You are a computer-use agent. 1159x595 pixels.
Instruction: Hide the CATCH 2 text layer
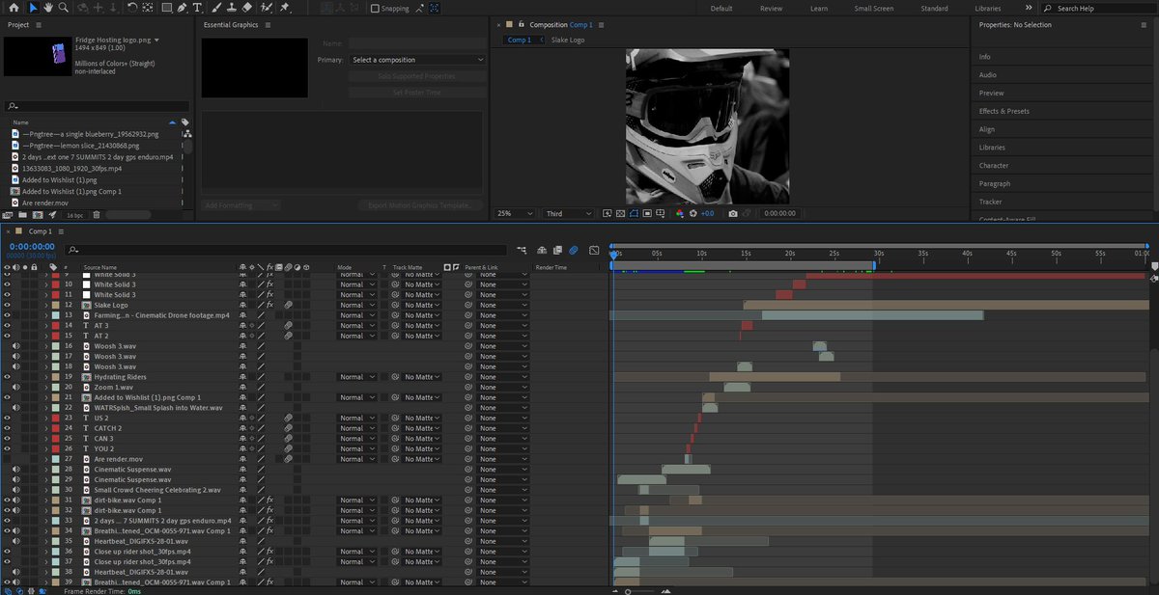click(7, 428)
